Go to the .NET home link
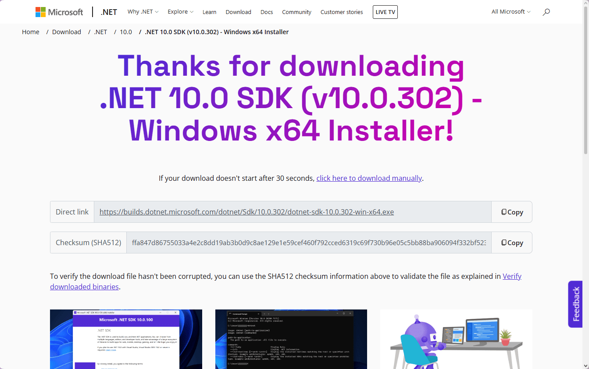Viewport: 589px width, 369px height. (109, 12)
